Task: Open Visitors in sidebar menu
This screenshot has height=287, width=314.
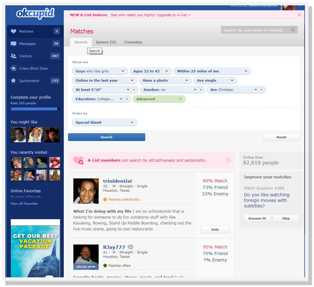Action: click(35, 56)
